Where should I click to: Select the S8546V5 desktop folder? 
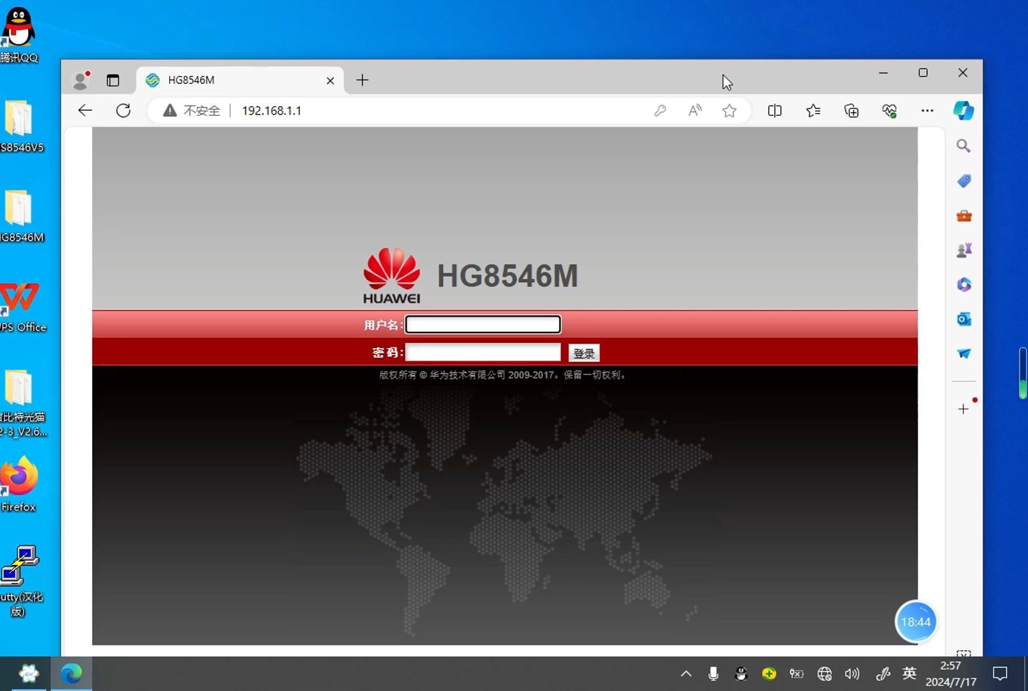[20, 126]
